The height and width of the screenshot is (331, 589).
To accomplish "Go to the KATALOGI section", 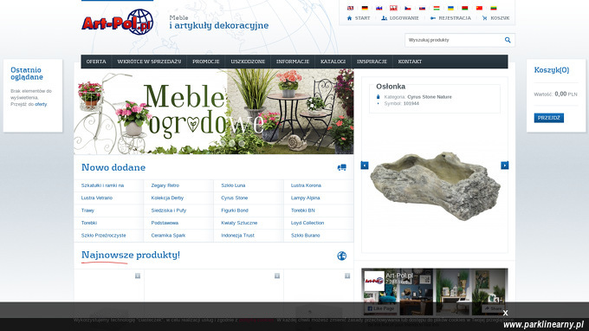I will (333, 62).
